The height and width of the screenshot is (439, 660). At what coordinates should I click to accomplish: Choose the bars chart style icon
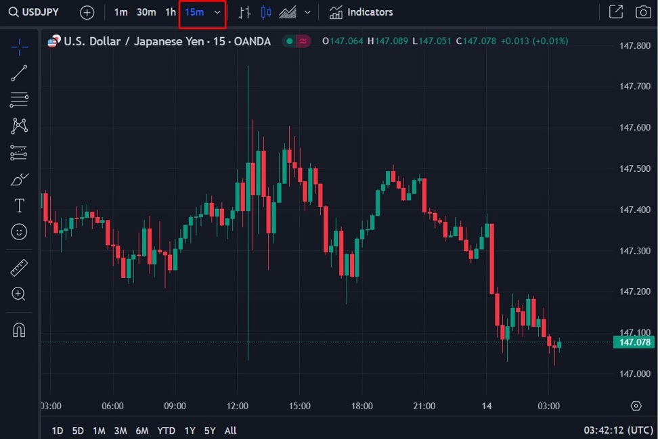[x=244, y=12]
